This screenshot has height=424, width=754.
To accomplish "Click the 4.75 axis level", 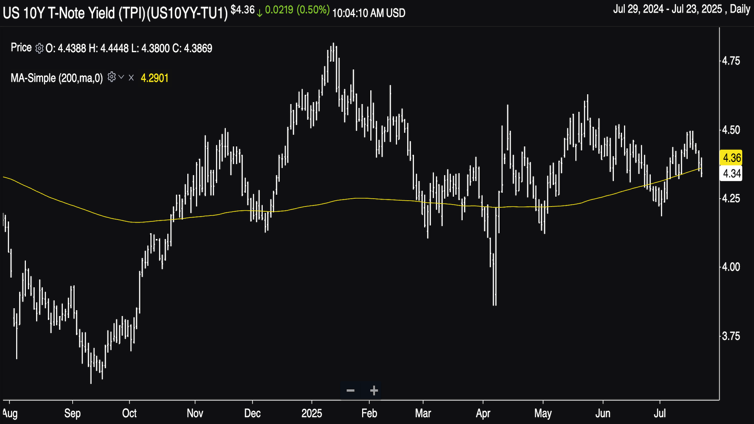I will pos(731,61).
